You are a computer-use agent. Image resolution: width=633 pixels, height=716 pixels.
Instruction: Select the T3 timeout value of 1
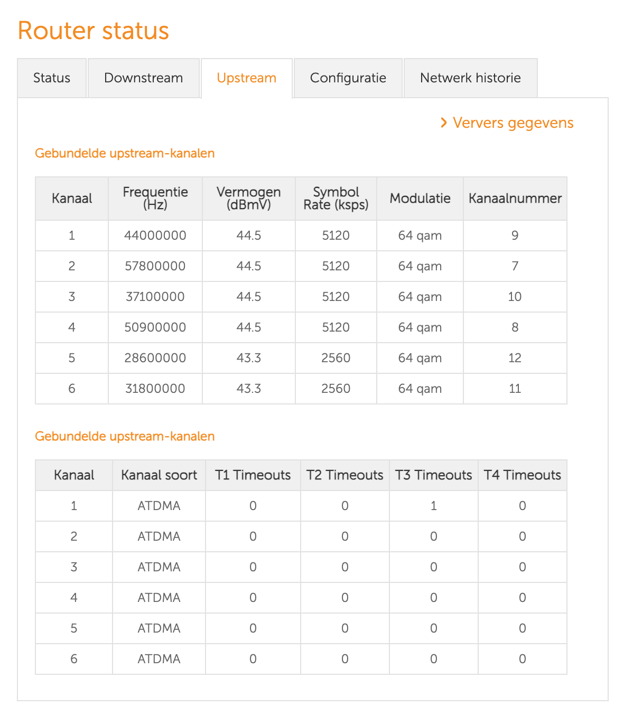pos(433,506)
